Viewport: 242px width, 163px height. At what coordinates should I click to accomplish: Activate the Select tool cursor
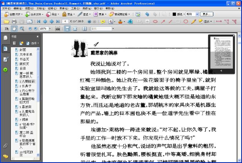[x=6, y=29]
